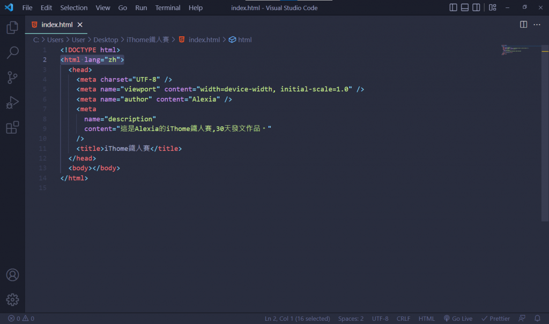Viewport: 549px width, 324px height.
Task: Open the Go menu
Action: click(x=123, y=7)
